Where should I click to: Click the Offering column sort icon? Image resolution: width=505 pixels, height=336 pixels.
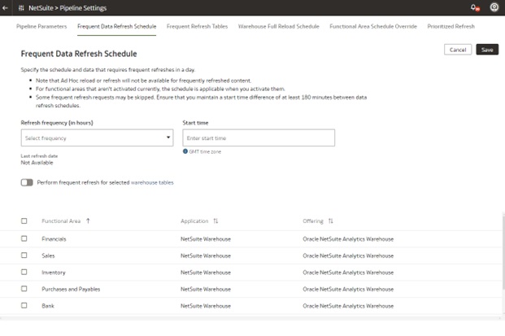click(330, 220)
